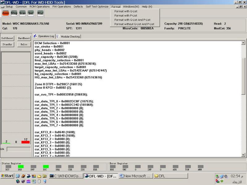Click the TON error register indicator
Image resolution: width=247 pixels, height=185 pixels.
point(188,166)
